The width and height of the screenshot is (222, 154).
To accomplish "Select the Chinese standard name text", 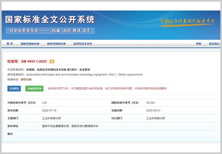I will click(58, 70).
